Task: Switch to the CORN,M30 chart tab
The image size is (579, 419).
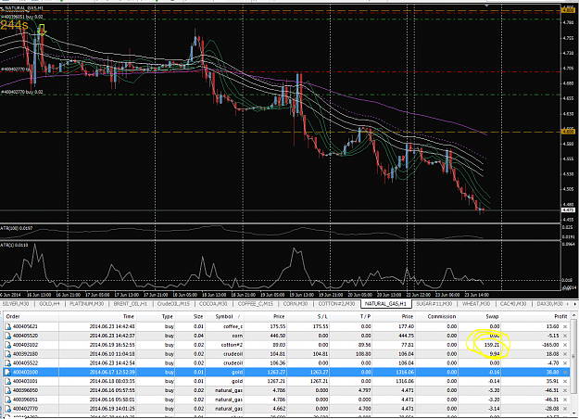Action: pos(296,304)
